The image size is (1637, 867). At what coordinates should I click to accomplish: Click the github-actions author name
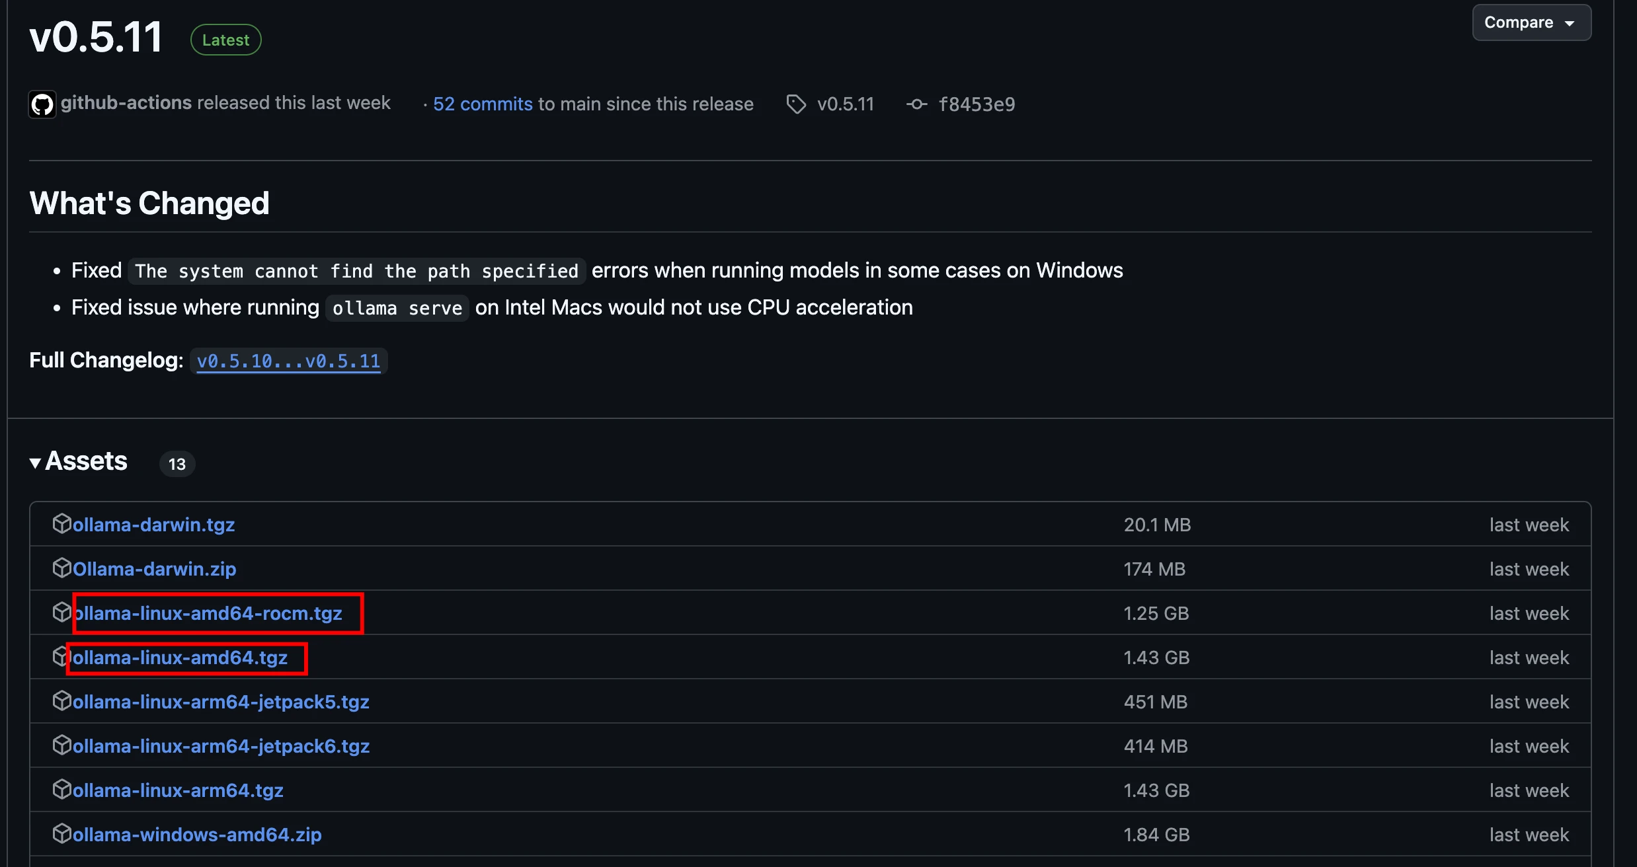coord(126,103)
